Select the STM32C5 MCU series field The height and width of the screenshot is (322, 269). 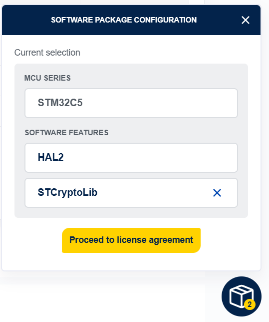131,103
